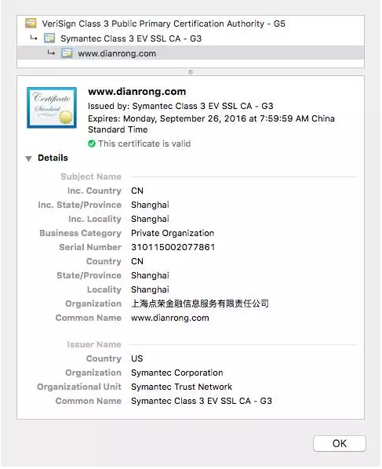
Task: Click the www.dianrong.com bold title
Action: coord(137,92)
